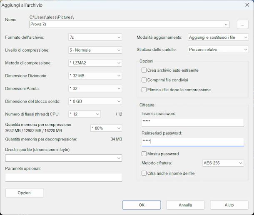The image size is (254, 215).
Task: Check Cifra anche il nome dei file
Action: [x=144, y=173]
